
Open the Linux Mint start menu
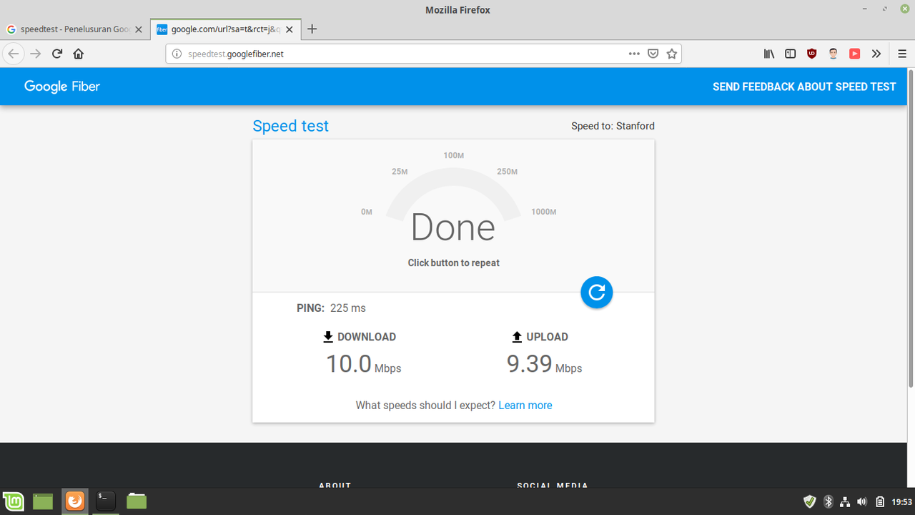13,501
